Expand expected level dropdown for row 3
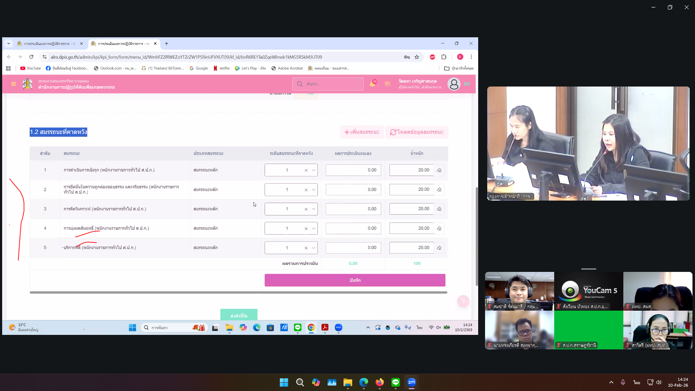Screen dimensions: 695x391 (x=313, y=209)
